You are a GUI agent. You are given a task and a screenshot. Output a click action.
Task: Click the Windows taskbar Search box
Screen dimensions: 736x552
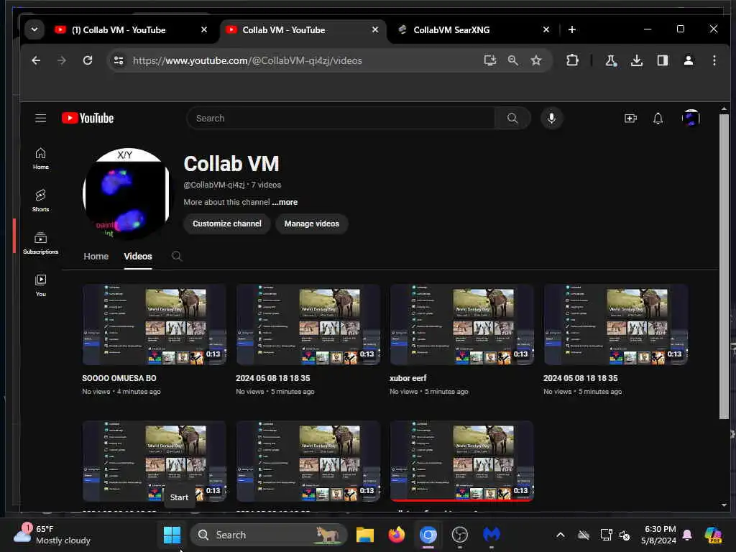[269, 535]
